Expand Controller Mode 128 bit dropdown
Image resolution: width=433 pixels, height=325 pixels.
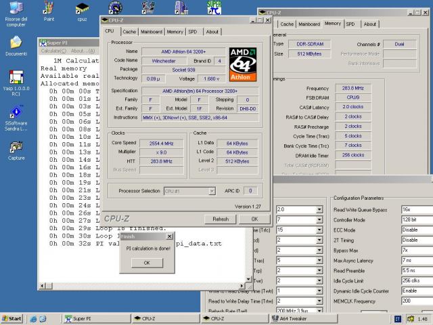click(x=417, y=219)
